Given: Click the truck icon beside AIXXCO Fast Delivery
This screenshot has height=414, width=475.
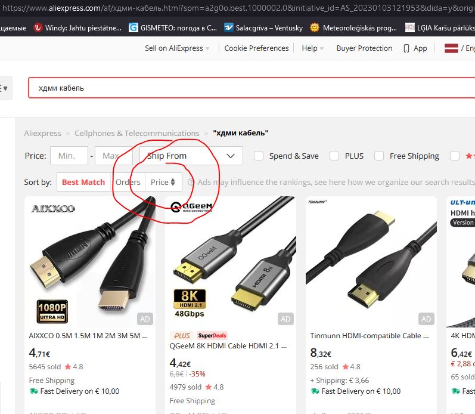Looking at the screenshot, I should (33, 391).
